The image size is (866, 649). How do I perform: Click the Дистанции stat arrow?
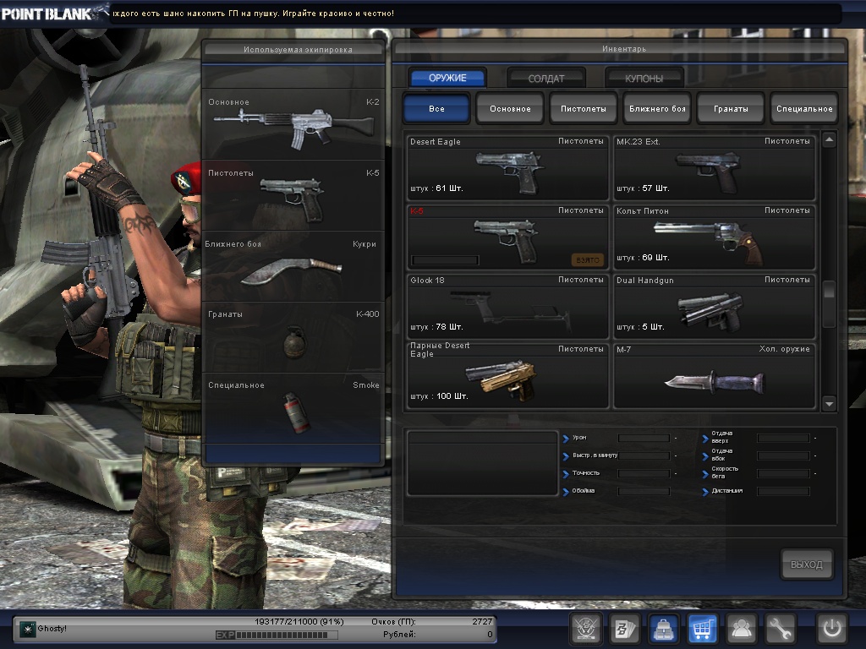(705, 491)
